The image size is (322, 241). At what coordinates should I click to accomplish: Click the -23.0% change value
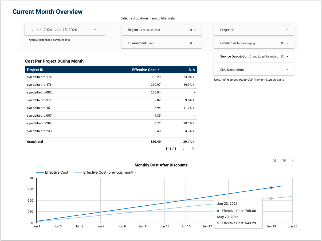[187, 77]
